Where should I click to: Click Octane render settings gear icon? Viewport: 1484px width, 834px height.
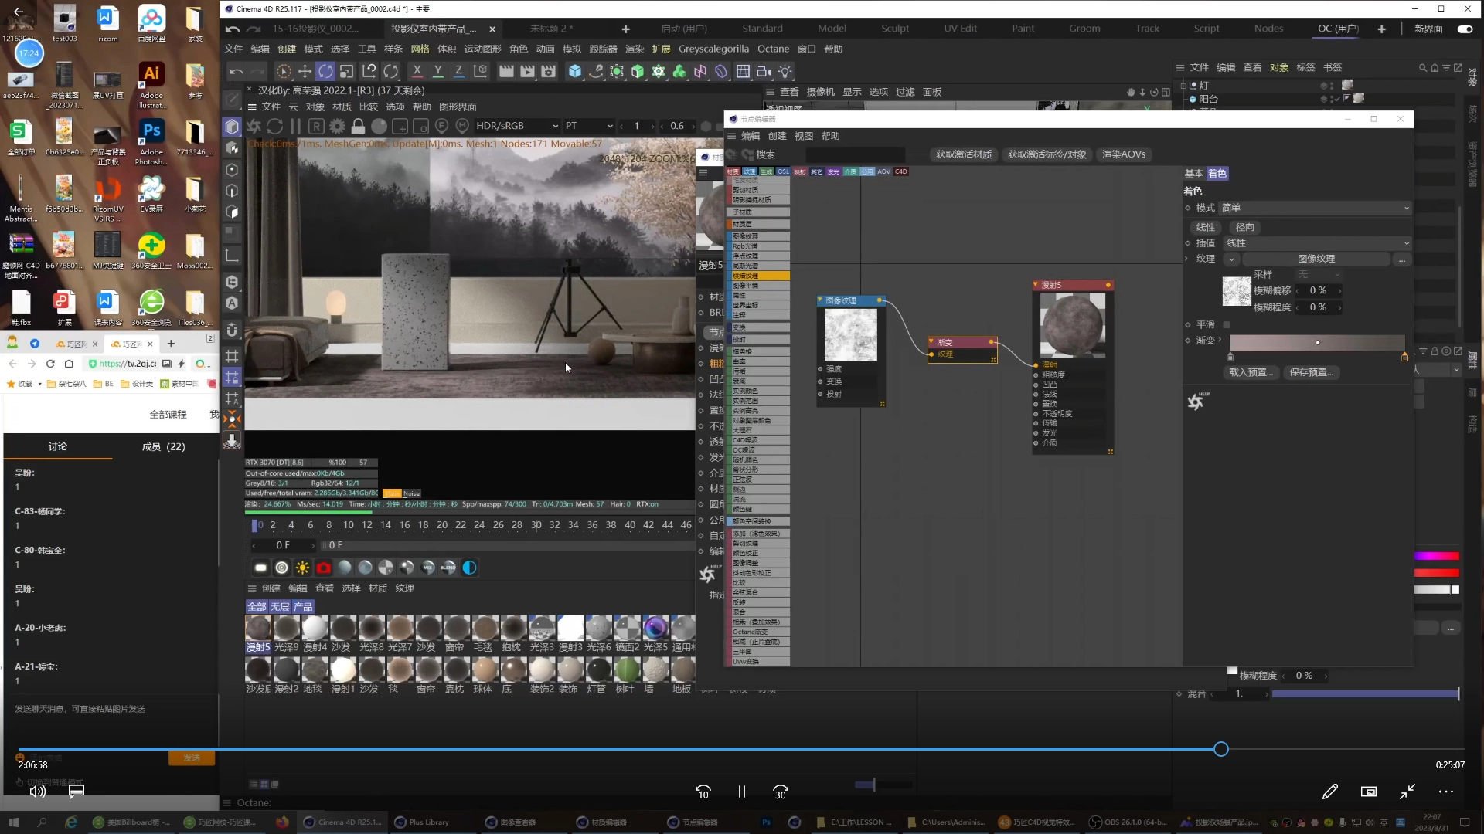(x=338, y=126)
